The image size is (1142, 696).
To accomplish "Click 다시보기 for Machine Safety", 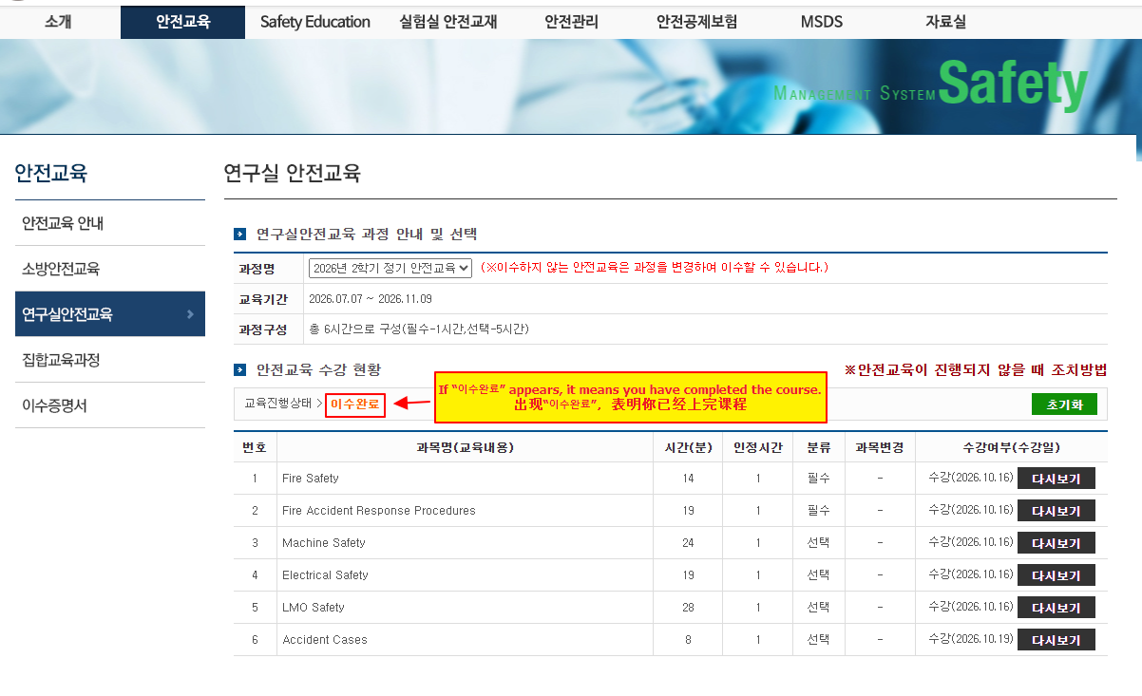I will click(x=1056, y=543).
